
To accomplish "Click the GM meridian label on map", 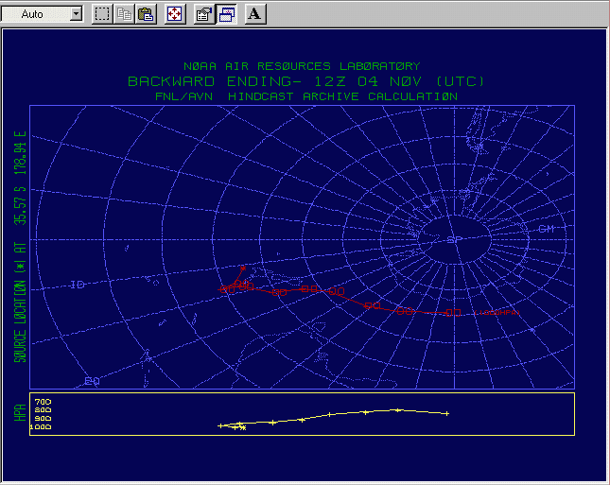I will coord(546,230).
